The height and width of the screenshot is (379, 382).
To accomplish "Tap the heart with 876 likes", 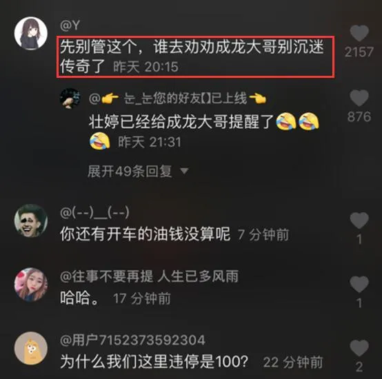I will tap(359, 98).
